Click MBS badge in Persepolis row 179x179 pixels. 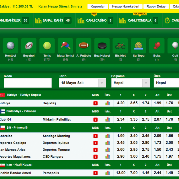point(95,173)
